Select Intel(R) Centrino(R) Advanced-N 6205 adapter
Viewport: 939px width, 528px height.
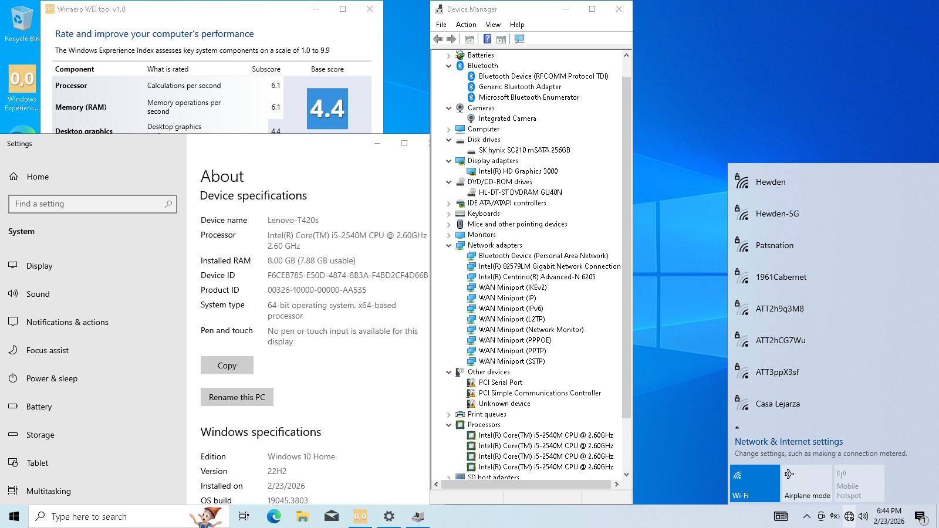coord(537,277)
